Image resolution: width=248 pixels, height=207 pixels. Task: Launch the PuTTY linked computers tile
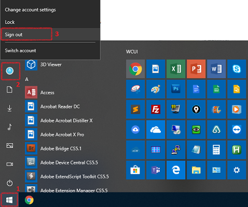pyautogui.click(x=176, y=150)
